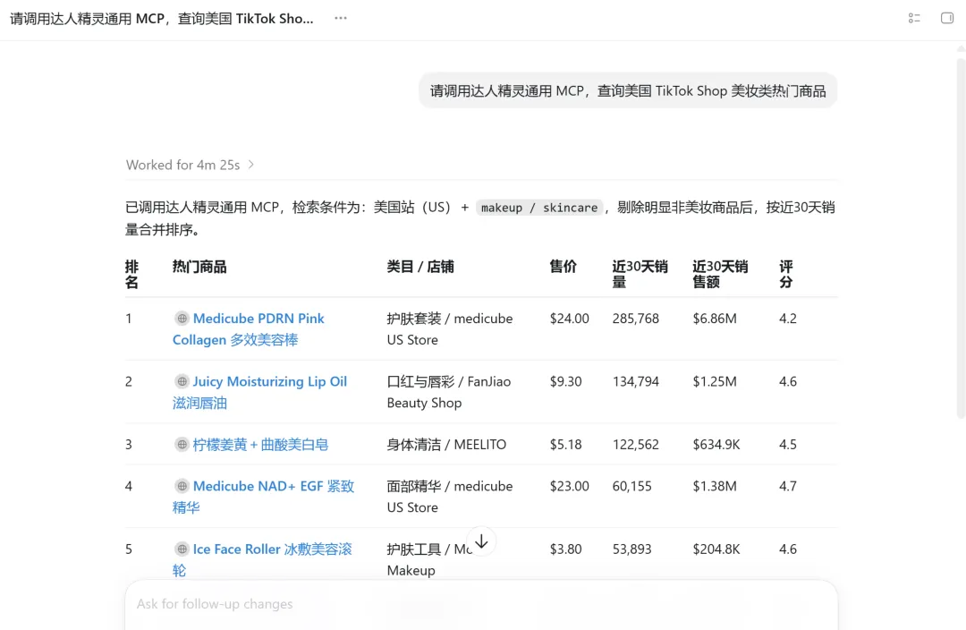Click the scroll-to-bottom arrow button
This screenshot has width=966, height=630.
[481, 541]
